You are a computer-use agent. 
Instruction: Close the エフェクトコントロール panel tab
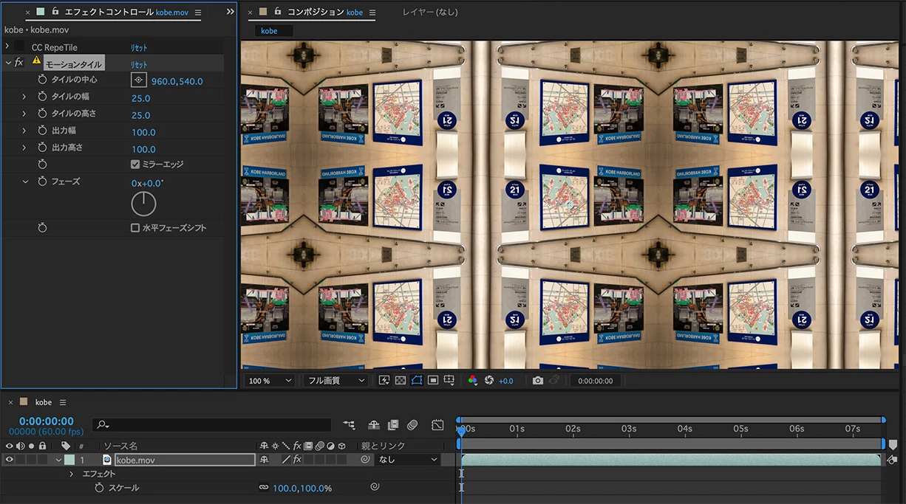click(28, 13)
